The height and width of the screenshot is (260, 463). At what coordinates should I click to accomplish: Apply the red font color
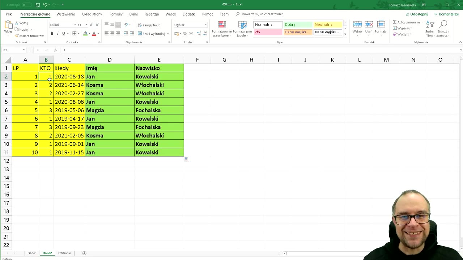(x=94, y=33)
